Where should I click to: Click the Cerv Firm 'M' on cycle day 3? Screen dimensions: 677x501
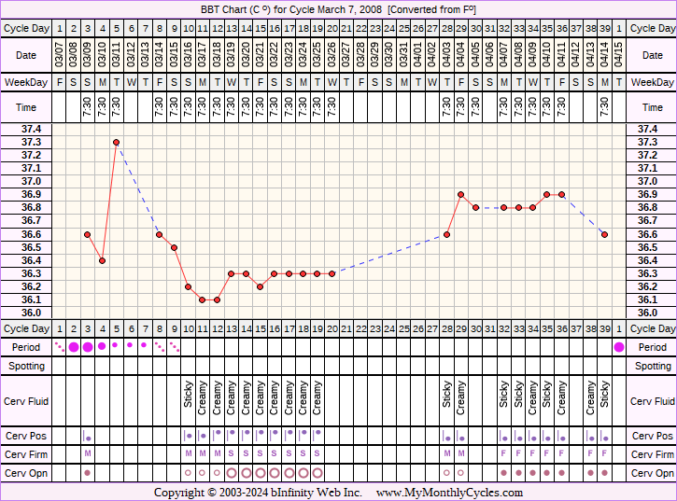point(88,454)
